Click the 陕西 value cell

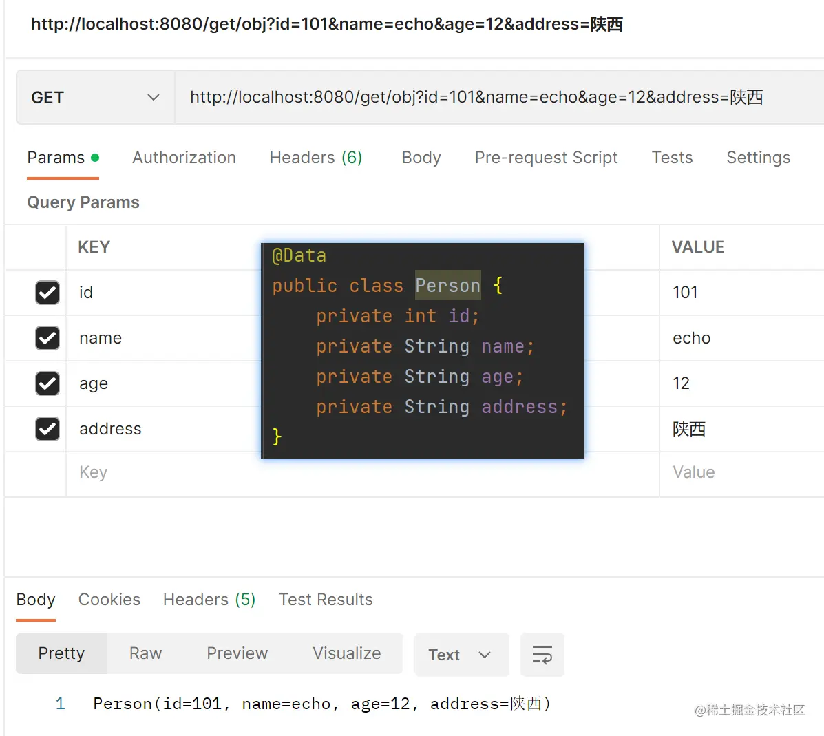point(741,429)
